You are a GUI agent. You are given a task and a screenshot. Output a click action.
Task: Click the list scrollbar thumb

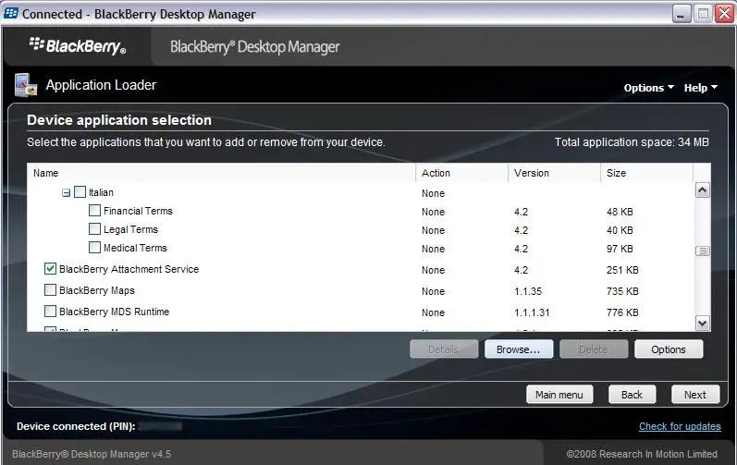click(702, 251)
